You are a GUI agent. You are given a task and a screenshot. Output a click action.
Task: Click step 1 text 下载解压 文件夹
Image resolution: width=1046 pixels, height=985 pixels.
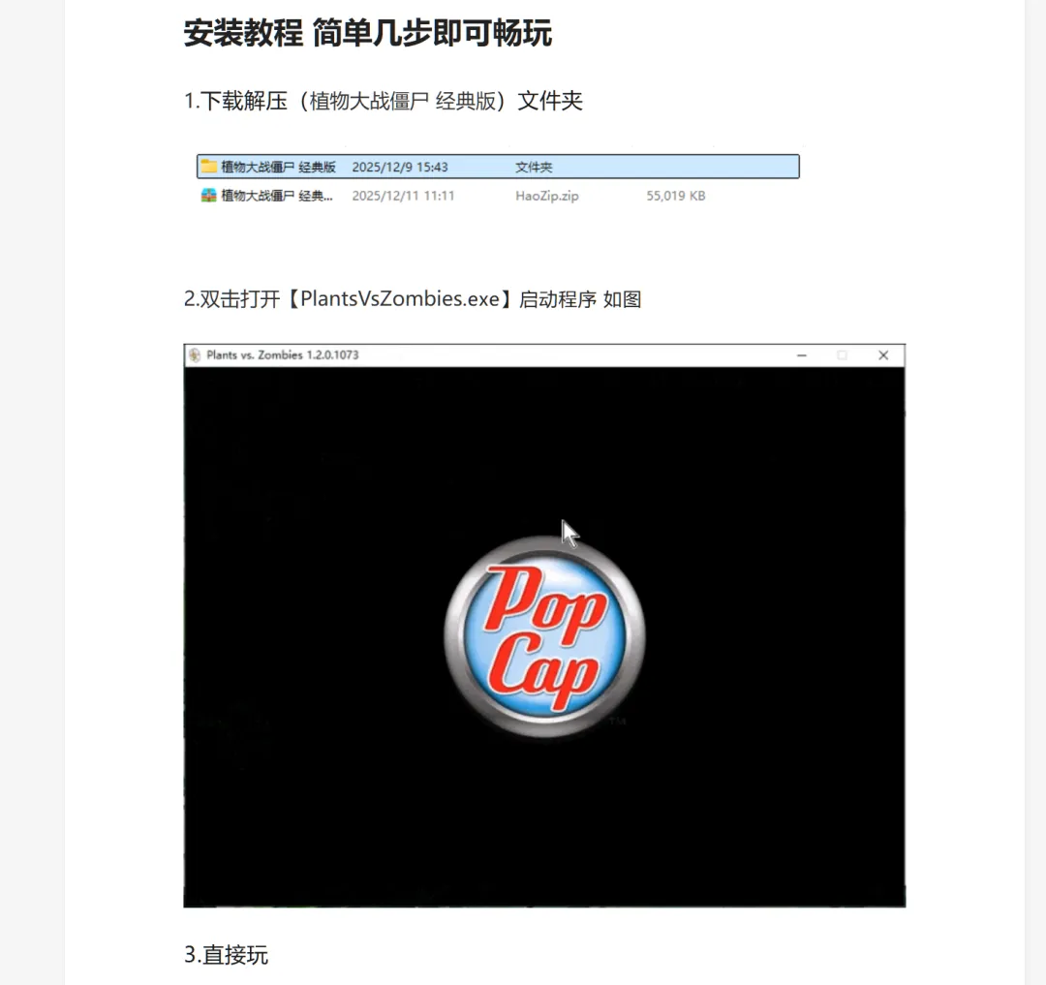coord(383,101)
